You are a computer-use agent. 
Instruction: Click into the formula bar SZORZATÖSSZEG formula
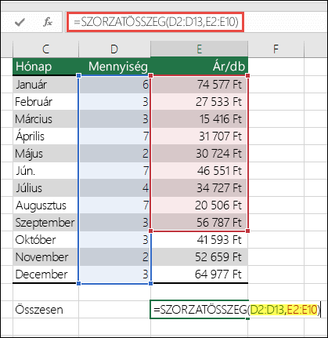(156, 22)
